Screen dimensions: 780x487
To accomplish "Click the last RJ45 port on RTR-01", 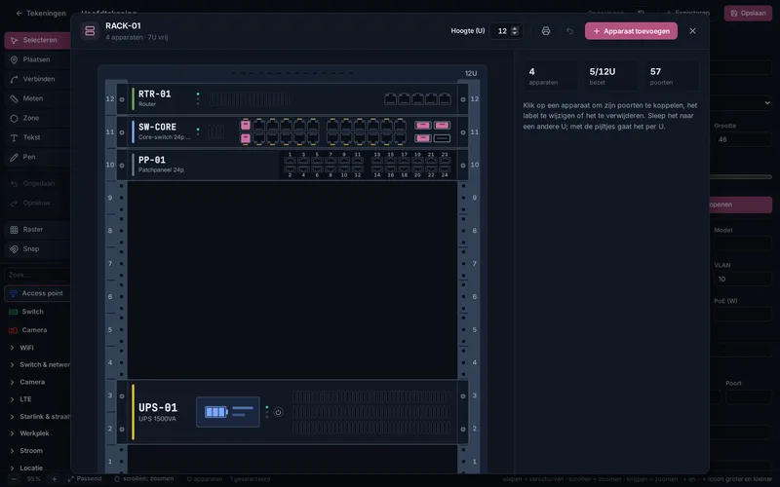I will pos(445,99).
